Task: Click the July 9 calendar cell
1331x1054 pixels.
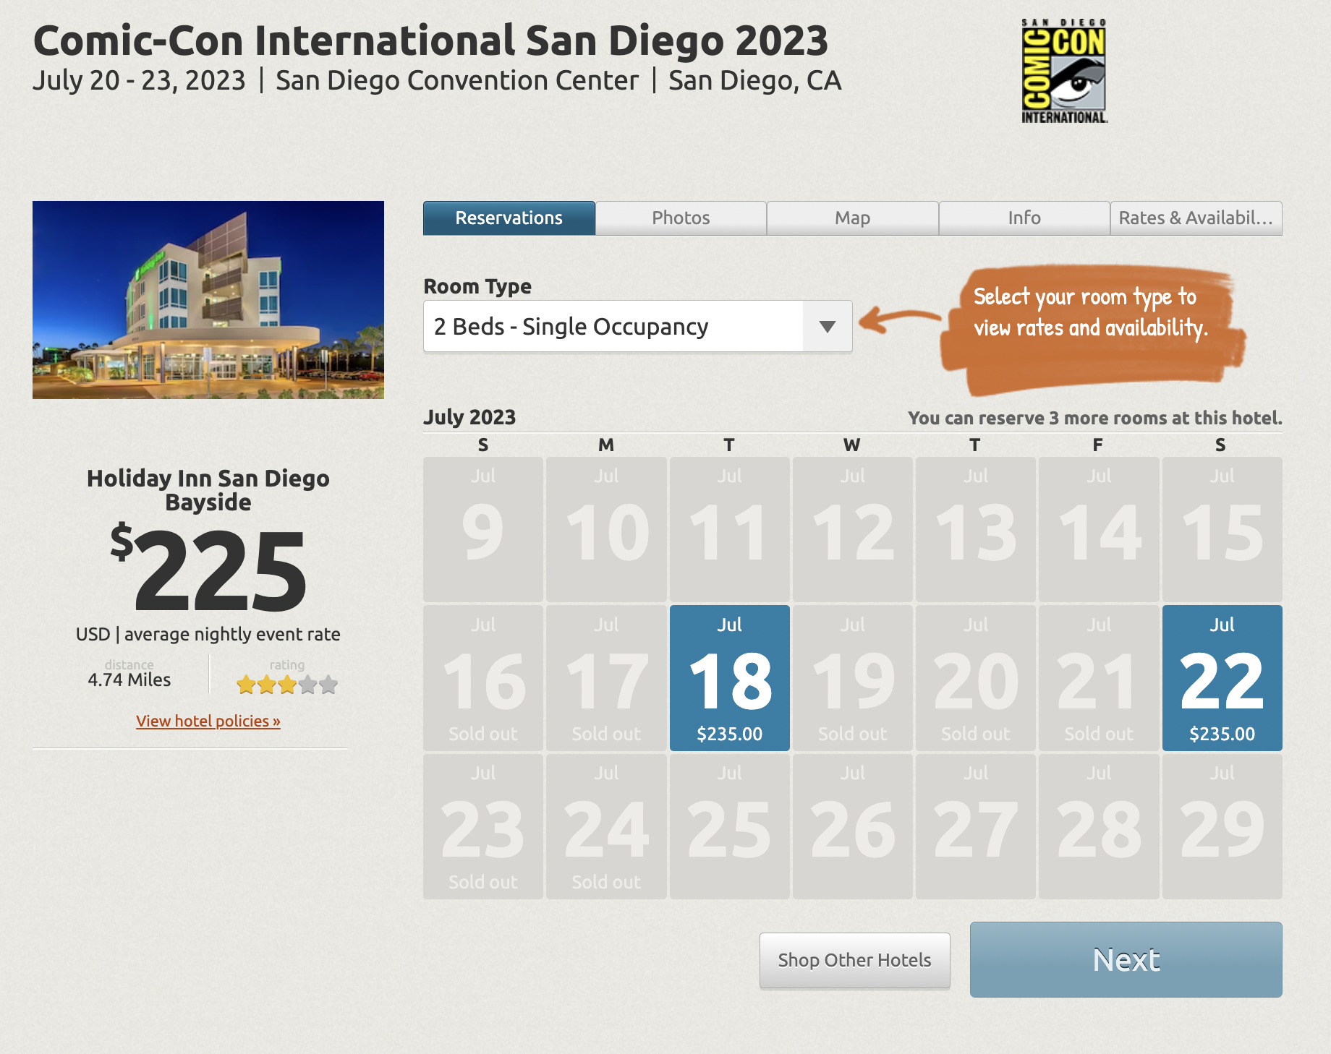Action: (x=483, y=529)
